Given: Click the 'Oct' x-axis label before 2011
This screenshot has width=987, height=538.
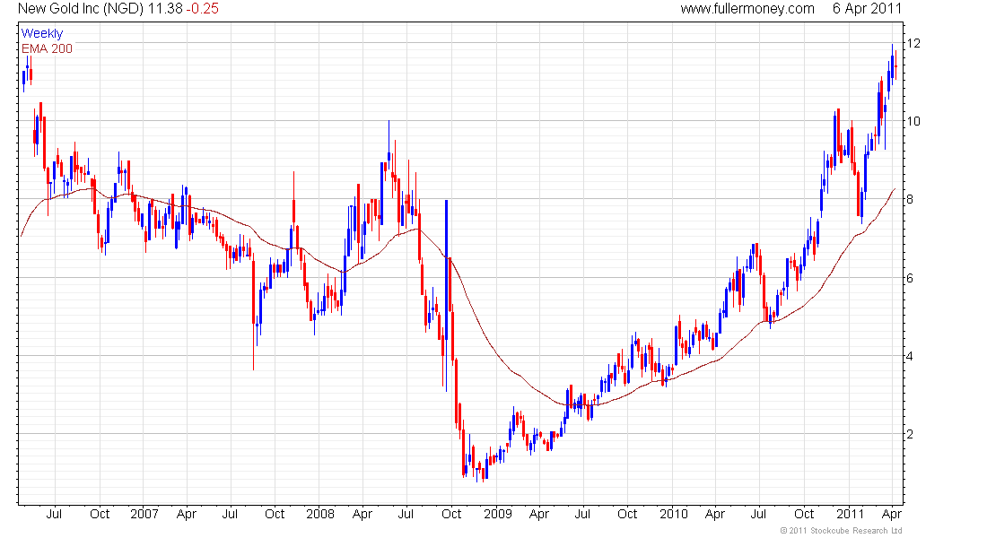Looking at the screenshot, I should 804,514.
